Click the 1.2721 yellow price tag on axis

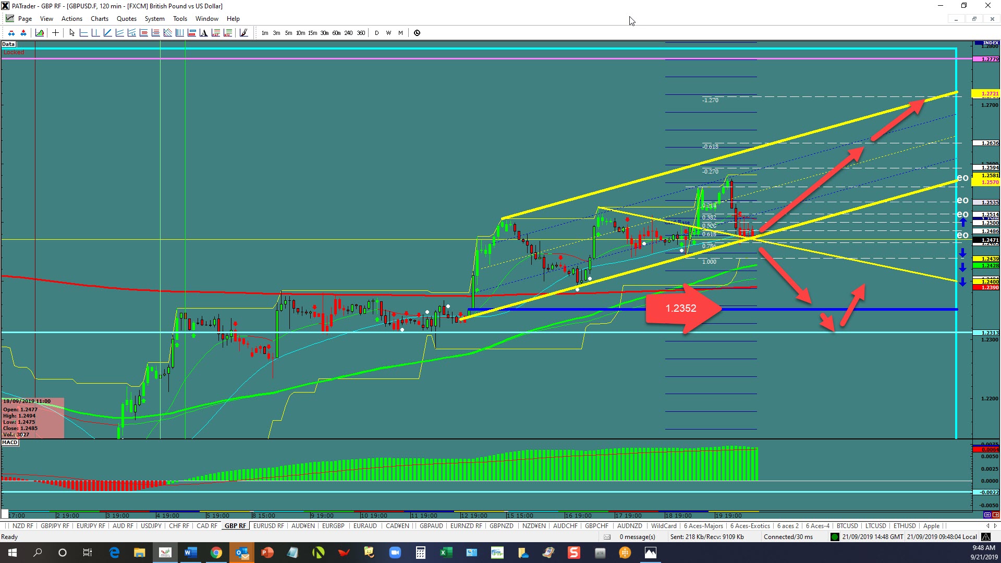coord(986,94)
